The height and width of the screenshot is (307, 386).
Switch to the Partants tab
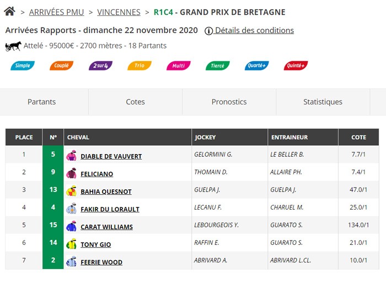tap(42, 102)
